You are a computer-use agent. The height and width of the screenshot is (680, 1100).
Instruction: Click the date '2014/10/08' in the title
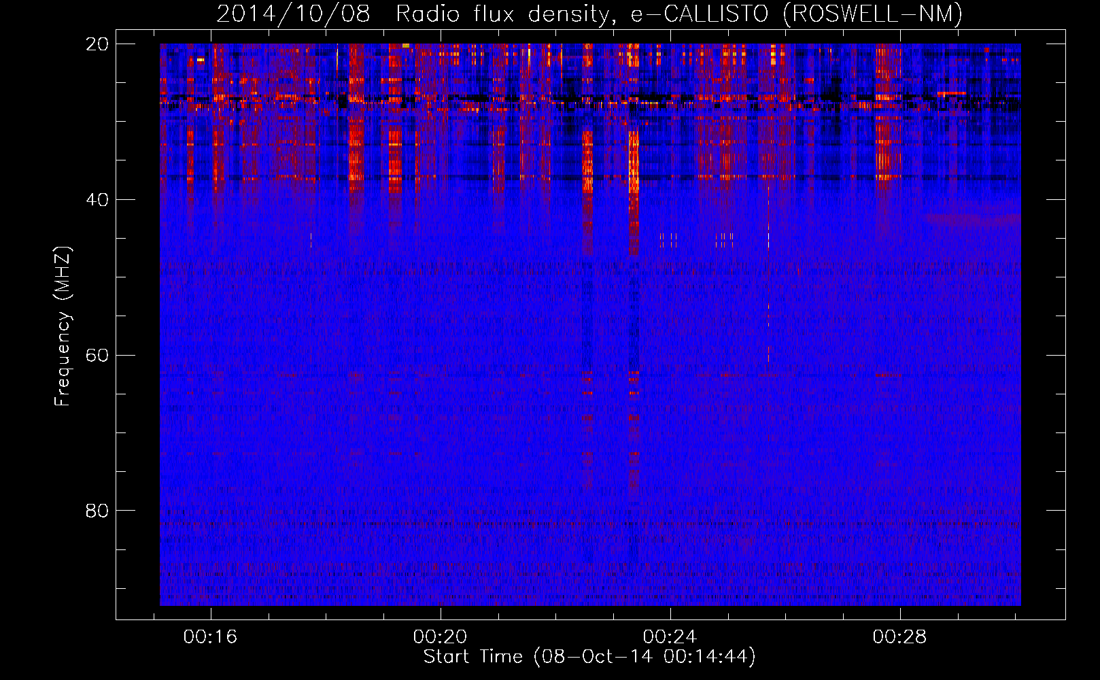tap(294, 14)
